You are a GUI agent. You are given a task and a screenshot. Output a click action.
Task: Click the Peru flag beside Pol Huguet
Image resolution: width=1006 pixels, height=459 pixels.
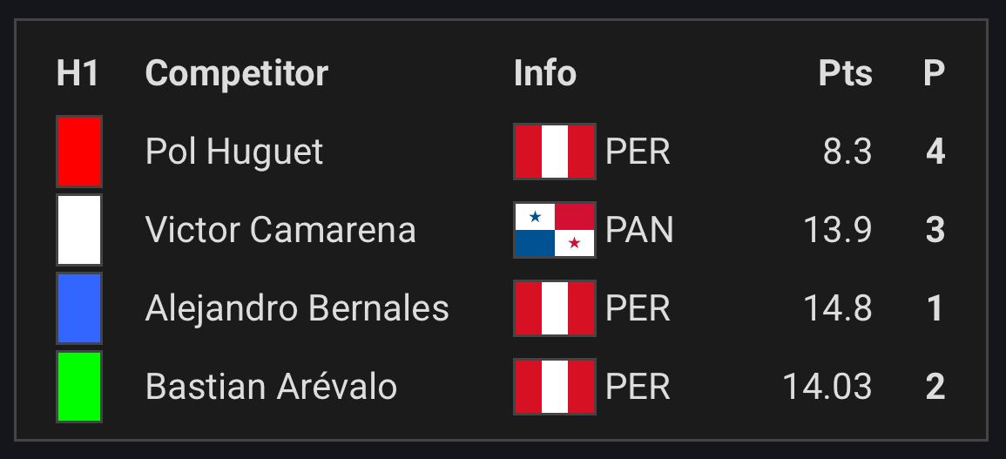pyautogui.click(x=555, y=152)
